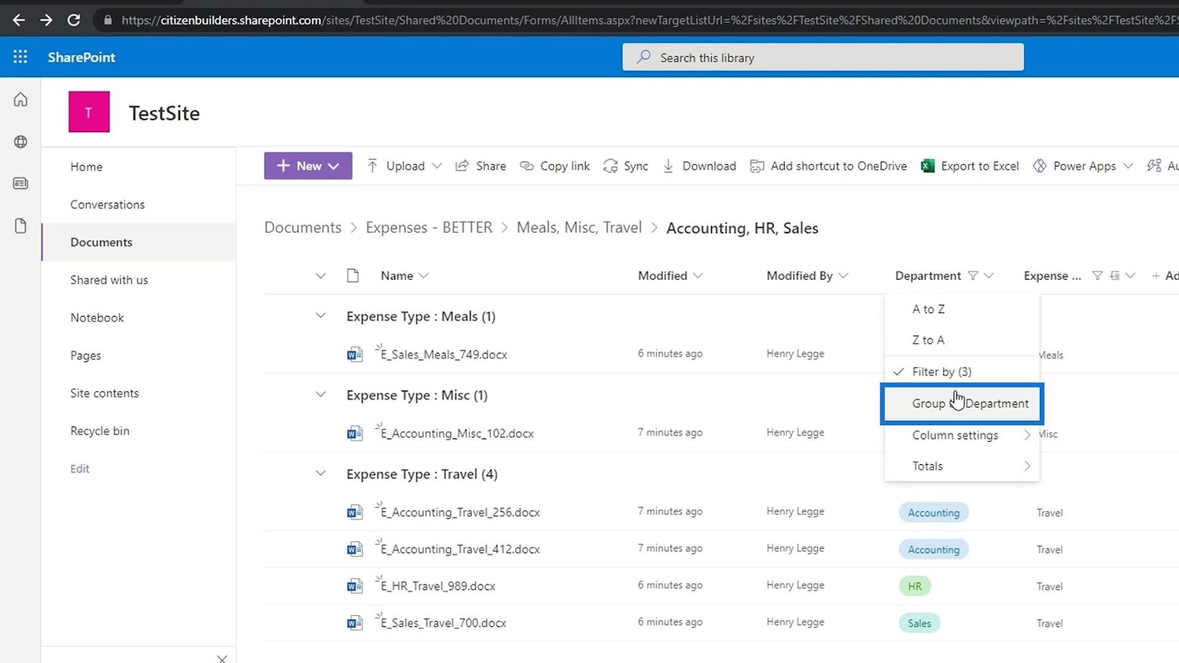Screen dimensions: 1179x663
Task: Click the home icon in left rail
Action: [x=21, y=99]
